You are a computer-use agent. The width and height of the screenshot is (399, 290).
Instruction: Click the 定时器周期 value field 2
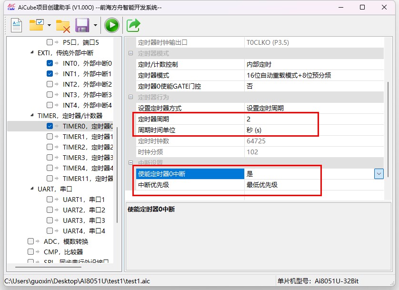coord(314,119)
